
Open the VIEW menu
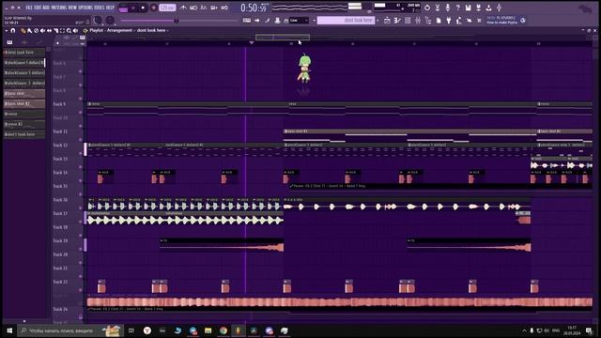pyautogui.click(x=72, y=8)
